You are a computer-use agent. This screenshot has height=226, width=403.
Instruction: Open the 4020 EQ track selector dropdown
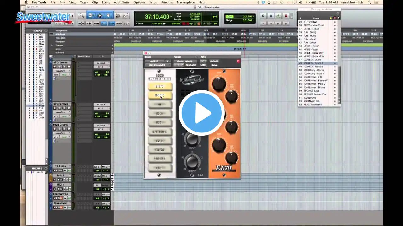click(x=155, y=61)
